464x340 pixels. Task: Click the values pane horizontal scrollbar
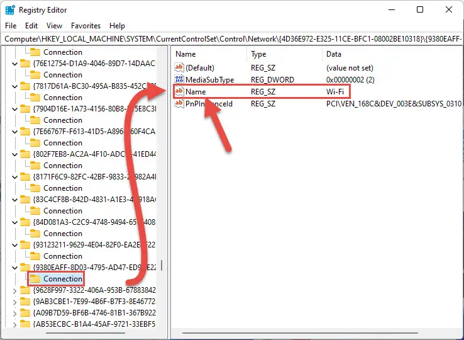coord(300,333)
